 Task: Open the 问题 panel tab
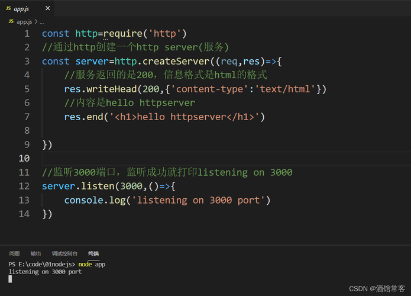[x=14, y=253]
